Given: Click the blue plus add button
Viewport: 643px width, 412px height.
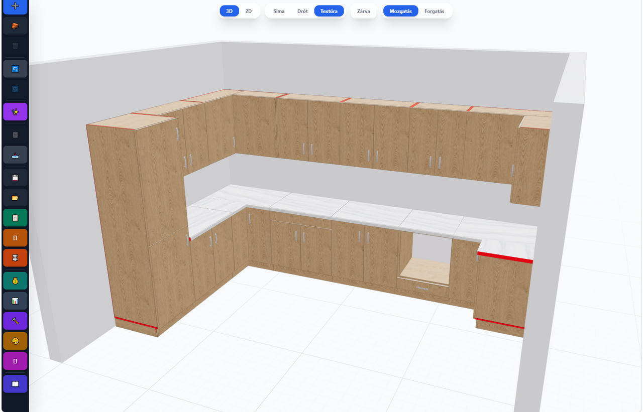Looking at the screenshot, I should click(x=15, y=7).
